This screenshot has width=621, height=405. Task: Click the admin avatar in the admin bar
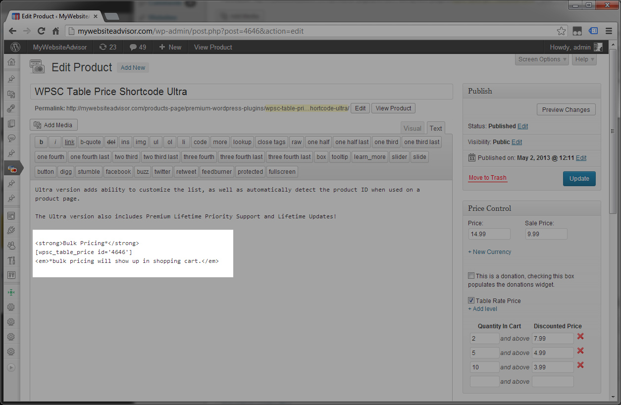(598, 47)
